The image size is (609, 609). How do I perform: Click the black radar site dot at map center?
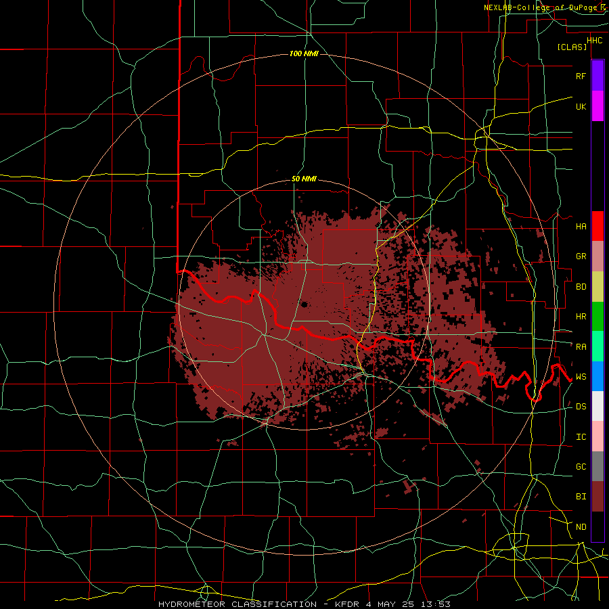pos(304,304)
